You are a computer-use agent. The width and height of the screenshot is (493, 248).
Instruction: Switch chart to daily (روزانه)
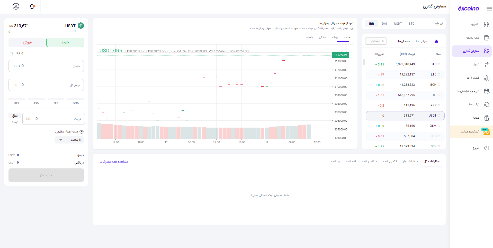335,37
